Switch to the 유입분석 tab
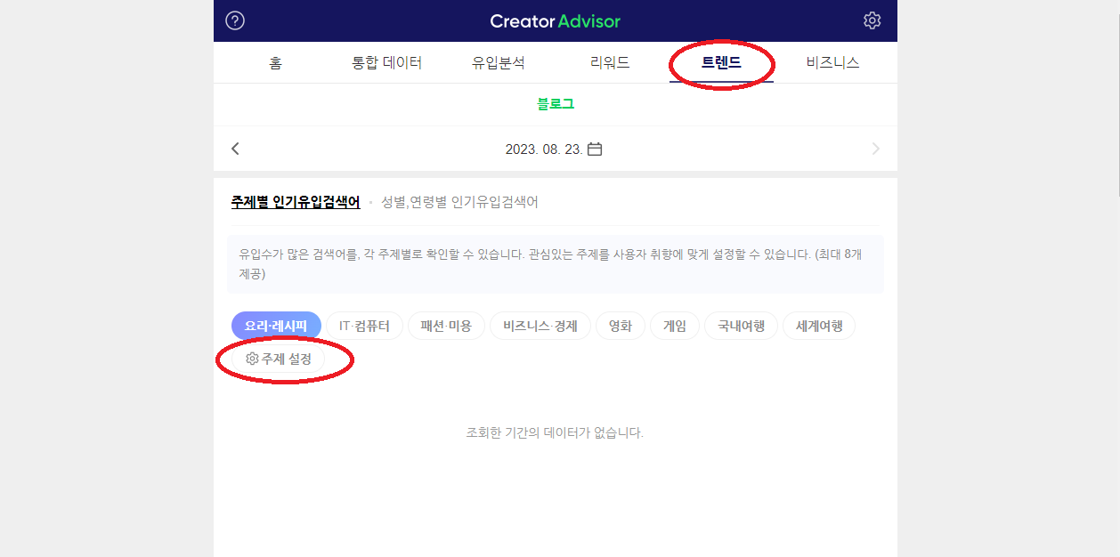 pyautogui.click(x=499, y=63)
